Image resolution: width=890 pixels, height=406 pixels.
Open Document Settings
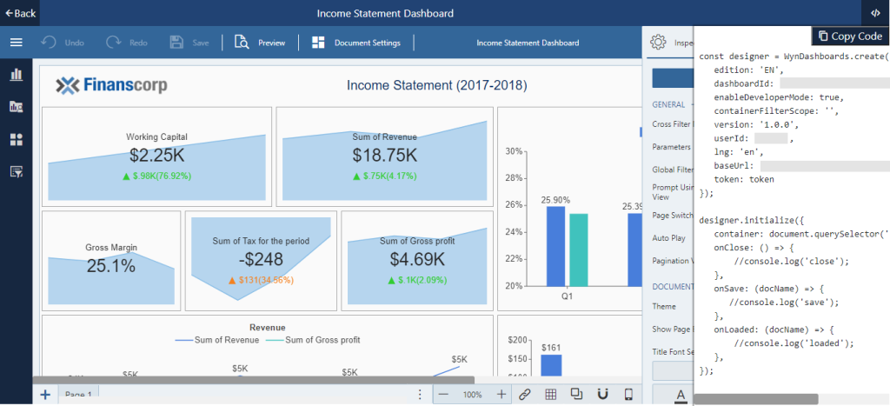click(x=356, y=42)
